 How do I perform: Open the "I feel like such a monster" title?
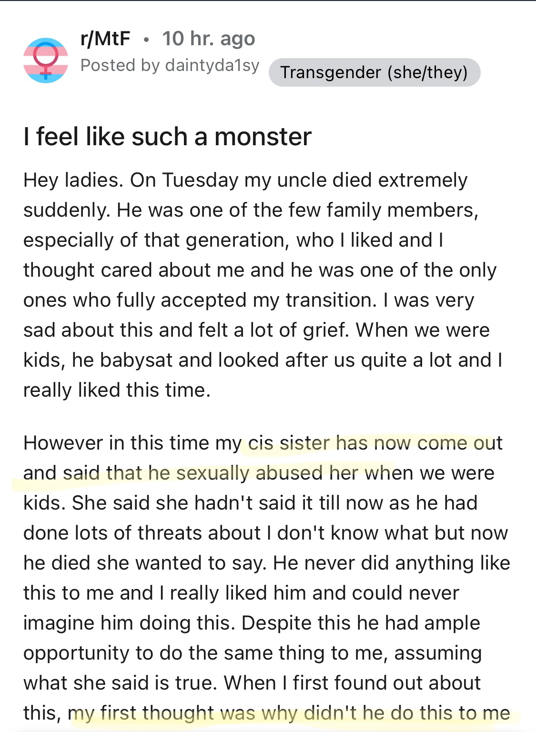(167, 137)
